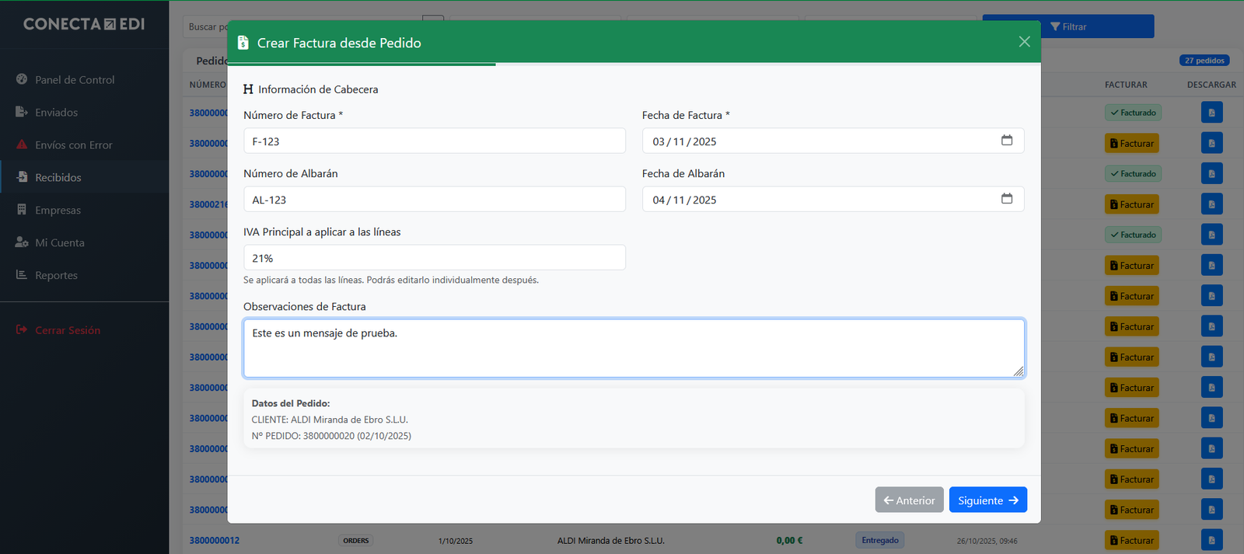Grab the textarea resize handle
Viewport: 1244px width, 554px height.
(x=1018, y=371)
